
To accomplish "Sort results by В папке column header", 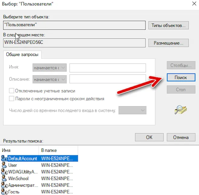I will pyautogui.click(x=58, y=150).
